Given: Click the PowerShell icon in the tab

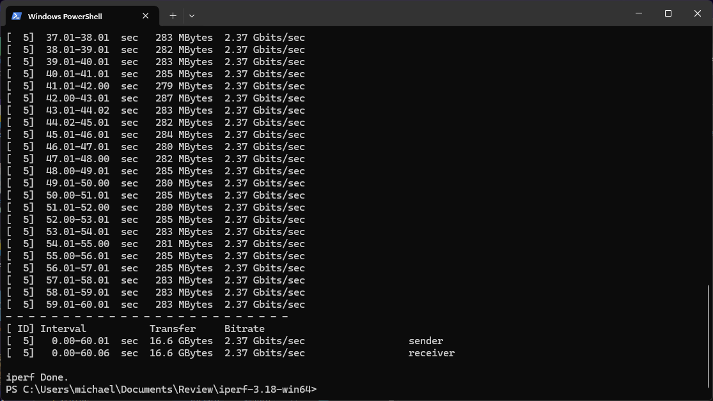Looking at the screenshot, I should pos(17,16).
